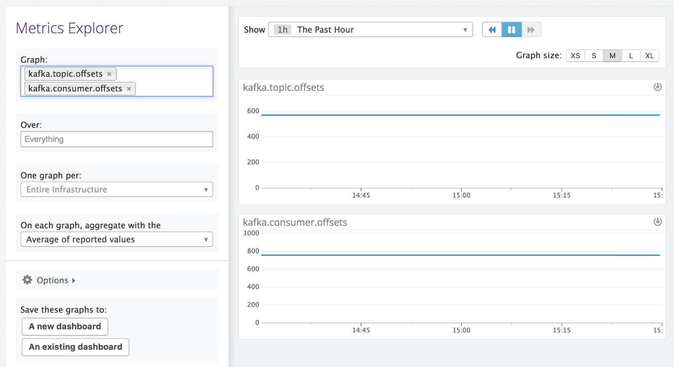
Task: Open the aggregation method dropdown
Action: (x=117, y=239)
